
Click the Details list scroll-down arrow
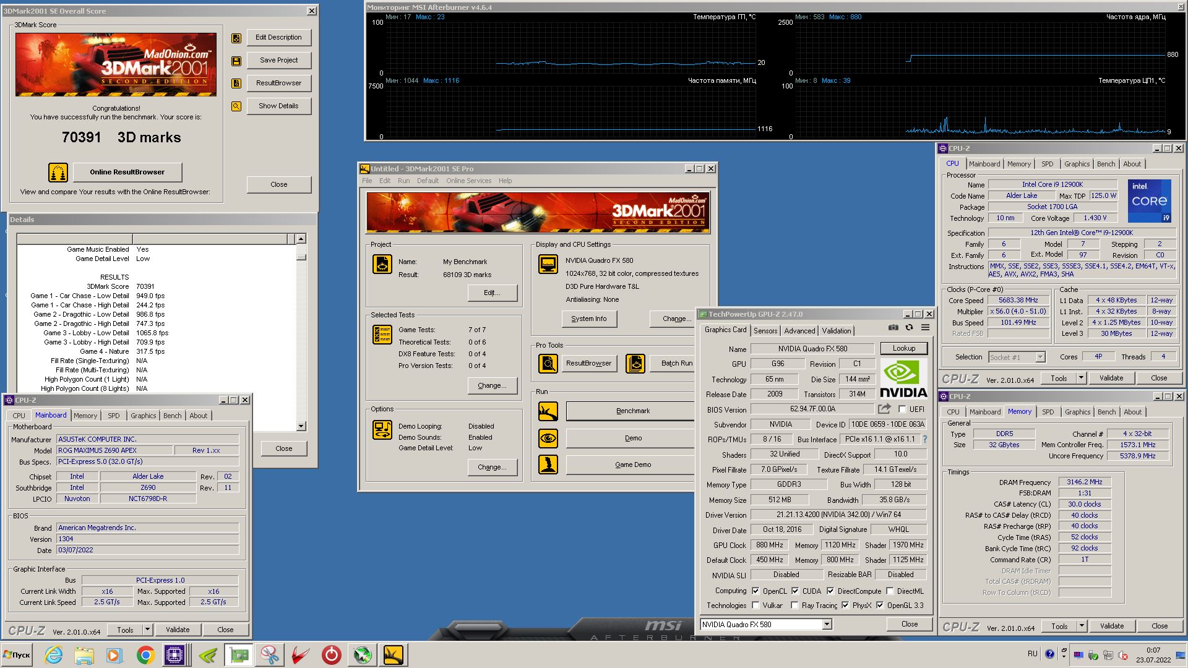point(301,426)
